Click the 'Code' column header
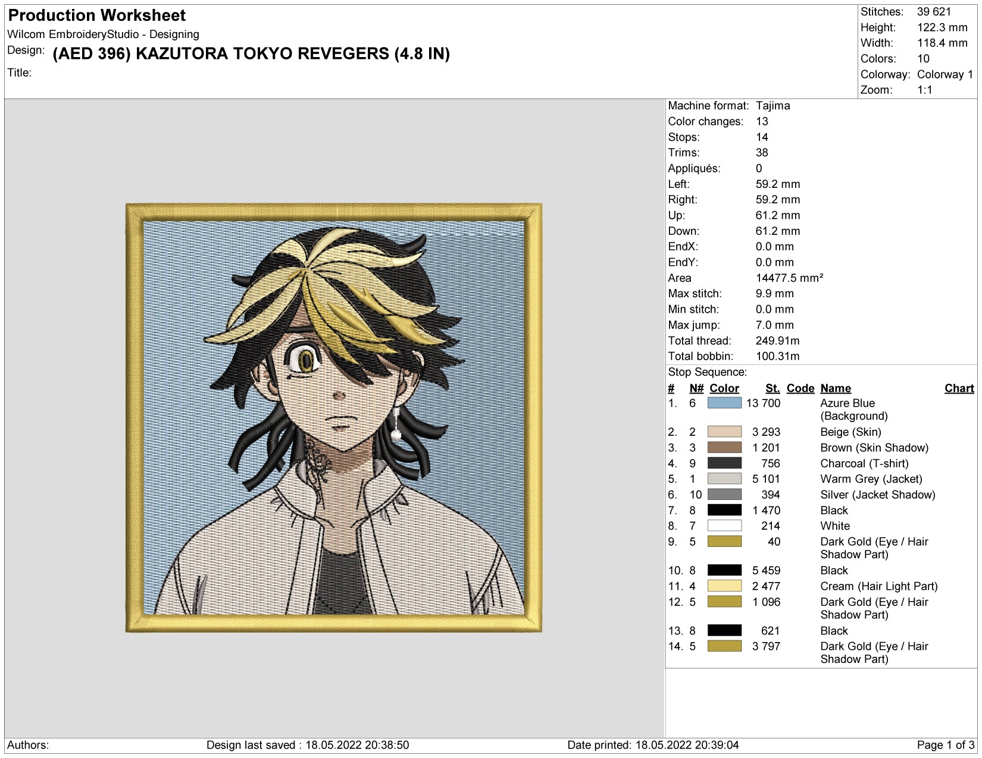The width and height of the screenshot is (982, 758). [x=800, y=388]
